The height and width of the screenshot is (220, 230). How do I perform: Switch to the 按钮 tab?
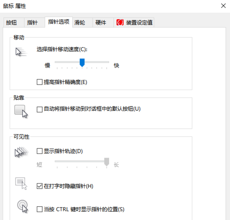[14, 23]
